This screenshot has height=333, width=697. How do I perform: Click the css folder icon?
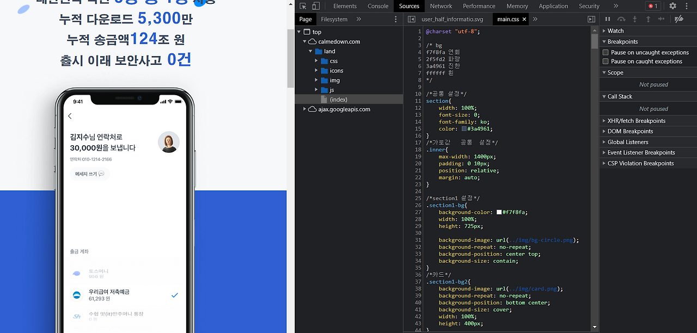[x=324, y=61]
